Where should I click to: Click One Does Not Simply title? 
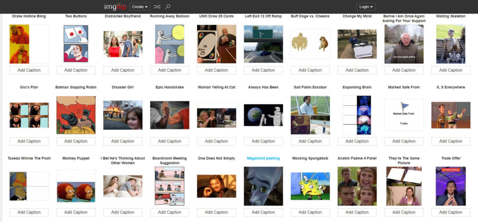[217, 158]
